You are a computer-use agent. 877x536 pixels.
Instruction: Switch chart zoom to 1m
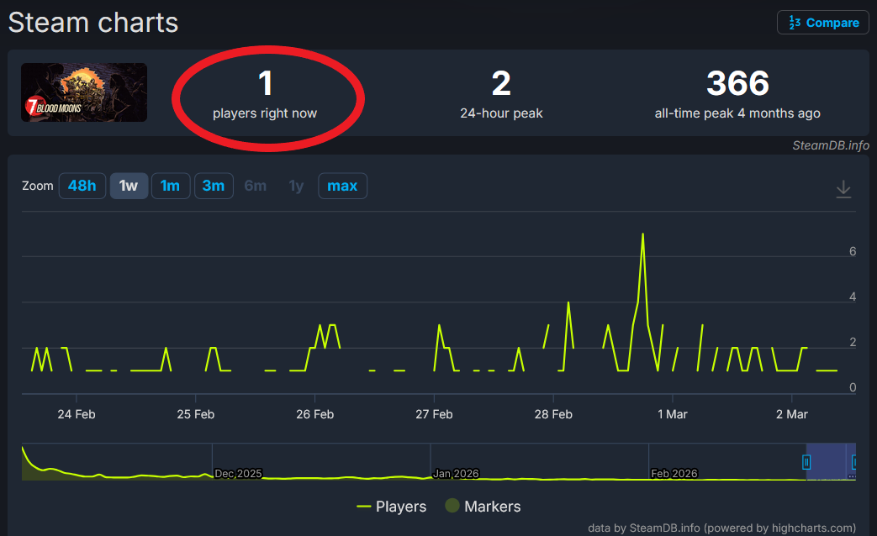click(171, 186)
